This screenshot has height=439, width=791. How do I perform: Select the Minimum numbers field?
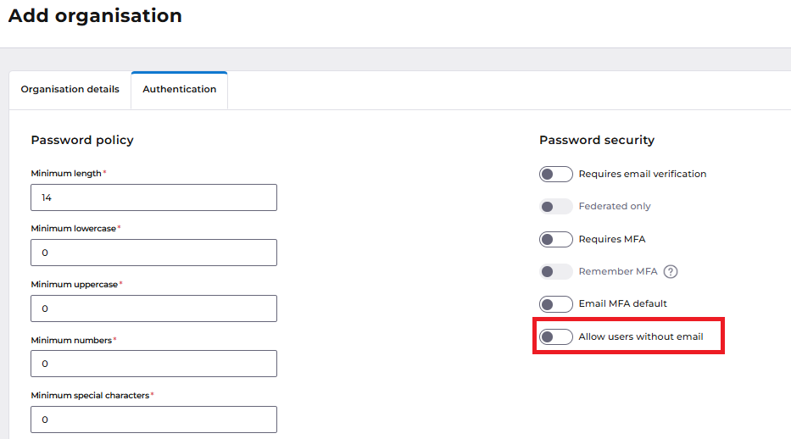click(153, 364)
